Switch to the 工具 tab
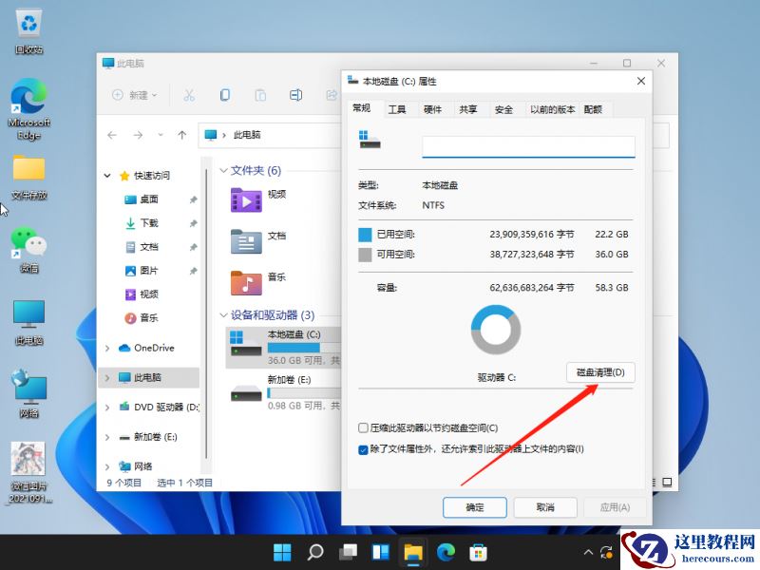The width and height of the screenshot is (760, 570). click(396, 108)
